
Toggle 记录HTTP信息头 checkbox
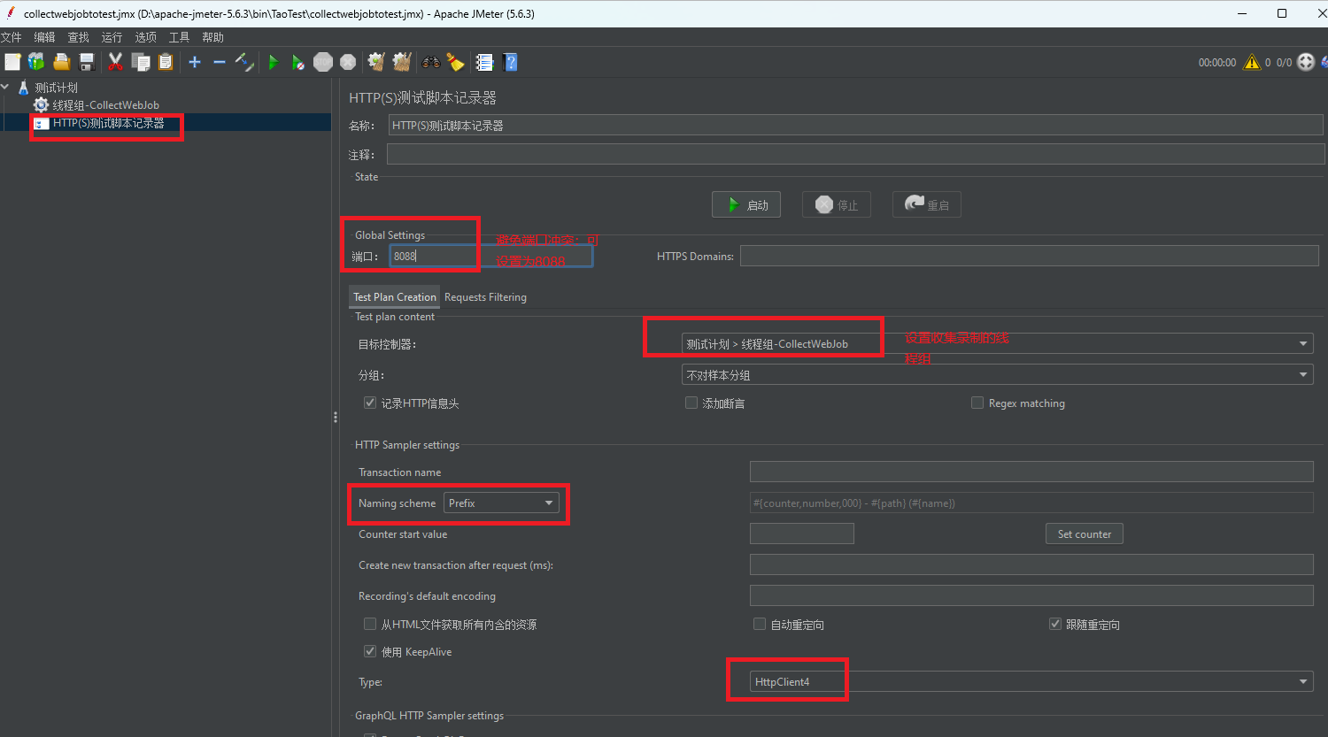coord(370,403)
